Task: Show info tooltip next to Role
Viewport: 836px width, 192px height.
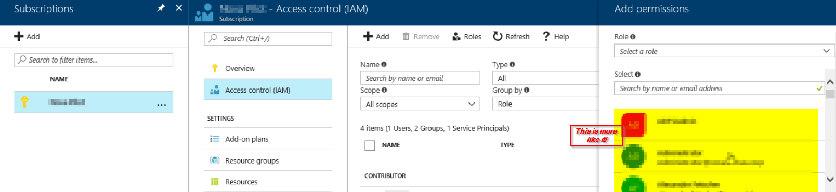Action: pos(633,37)
